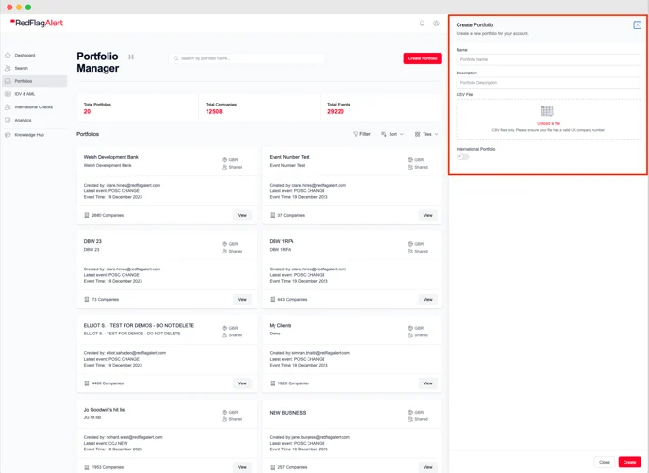View the NEW BUSINESS portfolio
Viewport: 649px width, 473px height.
point(427,467)
